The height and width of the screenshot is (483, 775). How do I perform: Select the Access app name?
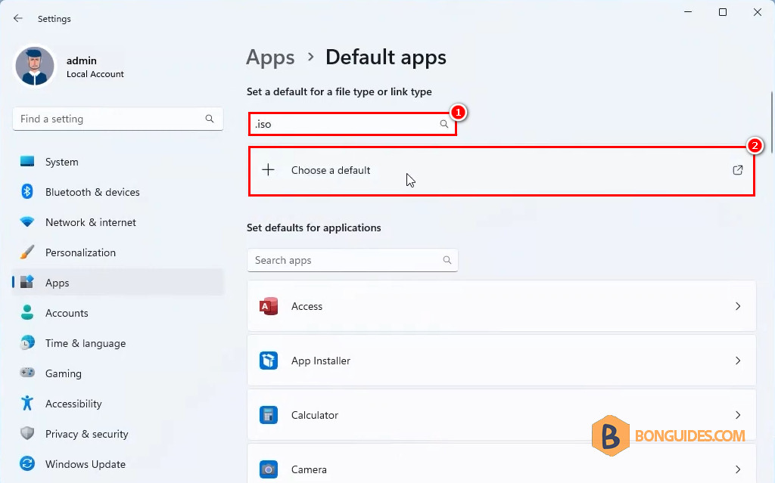pos(307,306)
